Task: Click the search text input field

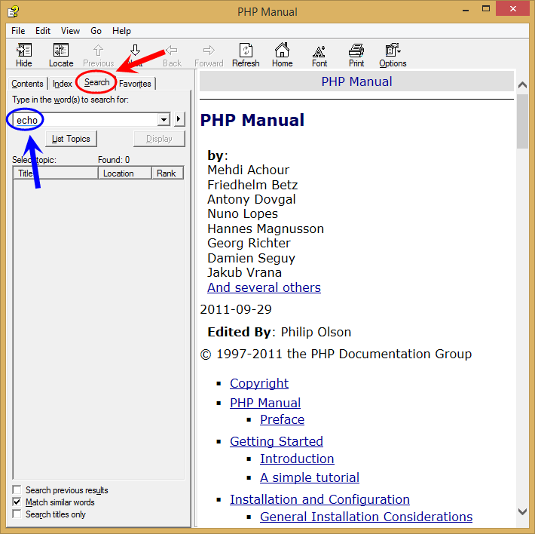Action: (87, 120)
